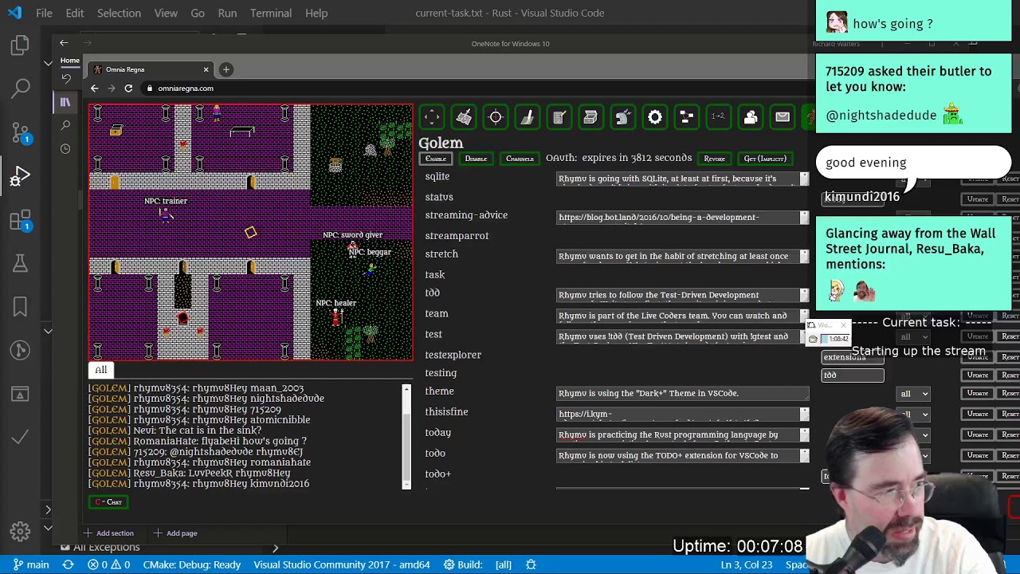The height and width of the screenshot is (574, 1020).
Task: Open VS Code Search in activity bar
Action: (20, 88)
